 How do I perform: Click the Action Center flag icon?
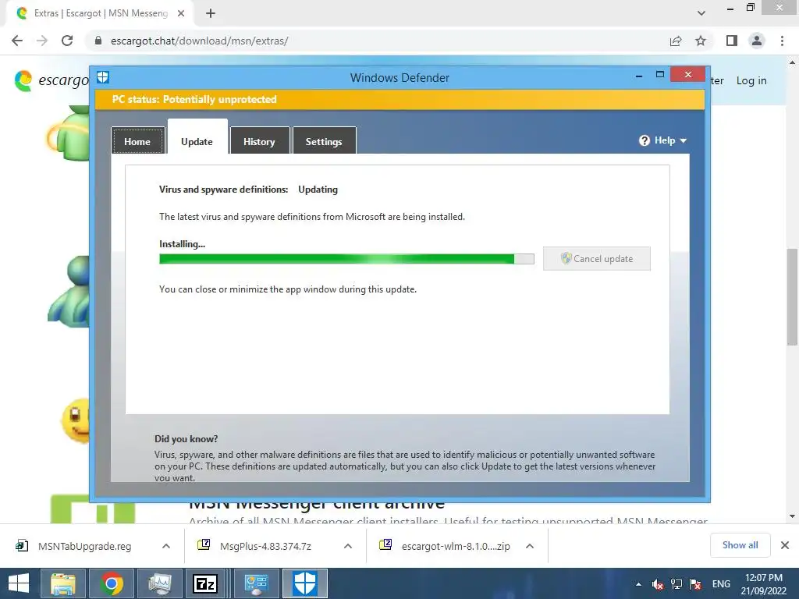coord(695,584)
